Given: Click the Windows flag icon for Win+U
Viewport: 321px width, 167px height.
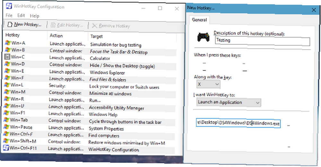Looking at the screenshot, I should [7, 106].
